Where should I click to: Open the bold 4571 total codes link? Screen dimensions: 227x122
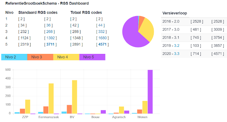(x=102, y=44)
